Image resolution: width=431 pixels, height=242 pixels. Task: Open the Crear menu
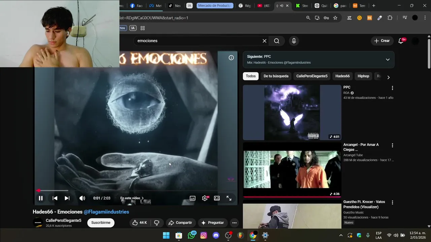point(382,41)
